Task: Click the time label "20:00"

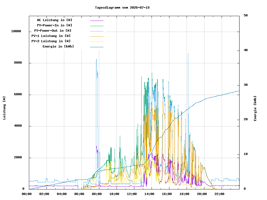Action: [x=202, y=194]
